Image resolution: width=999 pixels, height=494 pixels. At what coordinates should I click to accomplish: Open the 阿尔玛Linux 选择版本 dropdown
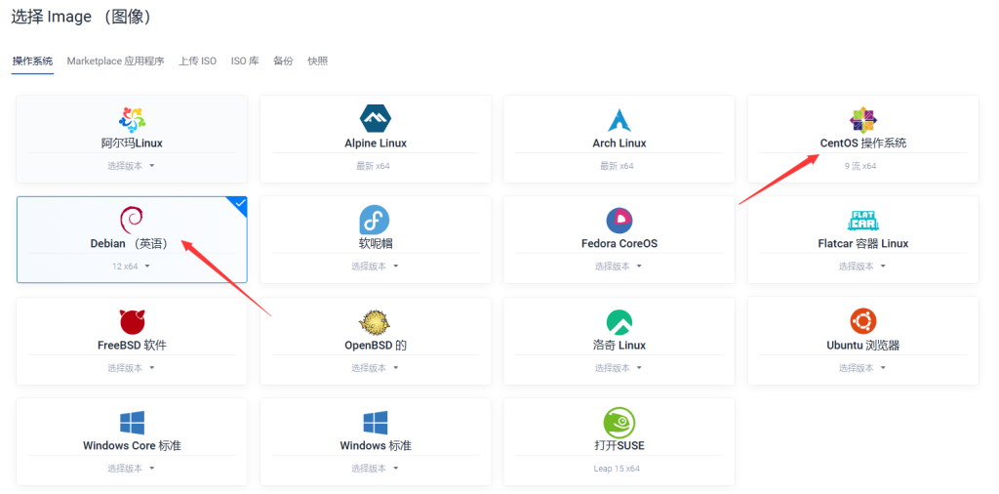point(132,166)
